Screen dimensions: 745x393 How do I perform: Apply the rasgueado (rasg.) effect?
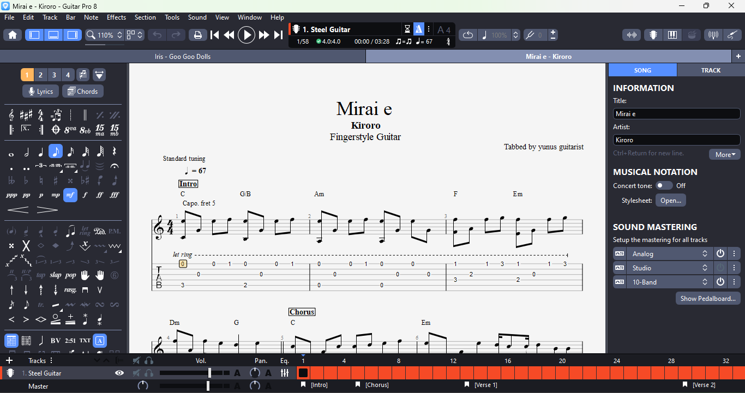pyautogui.click(x=70, y=290)
